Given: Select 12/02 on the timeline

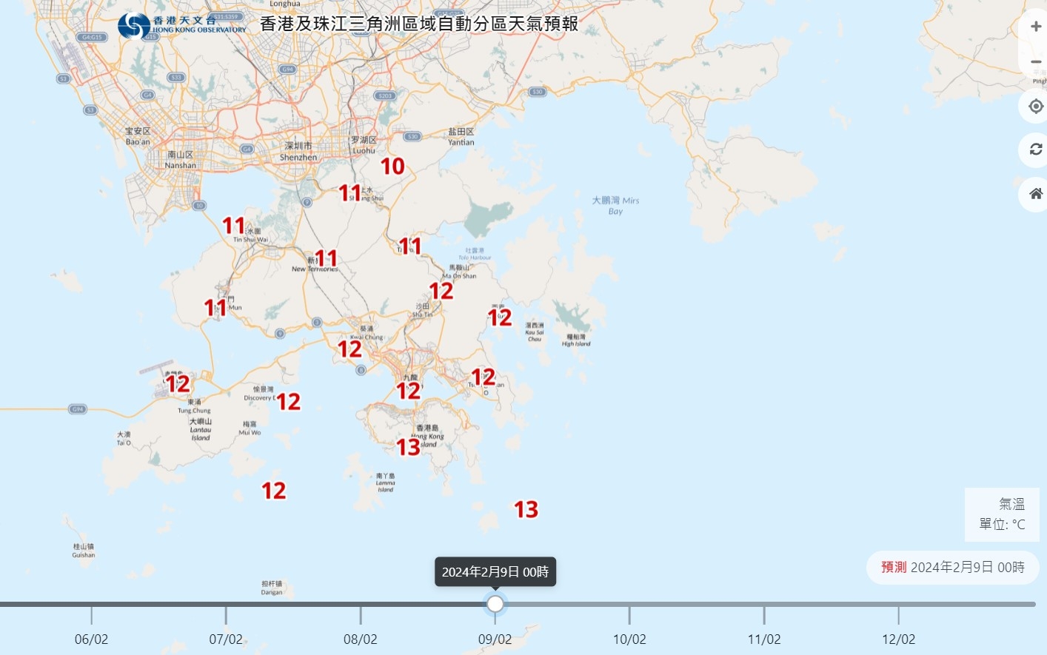Looking at the screenshot, I should click(898, 639).
